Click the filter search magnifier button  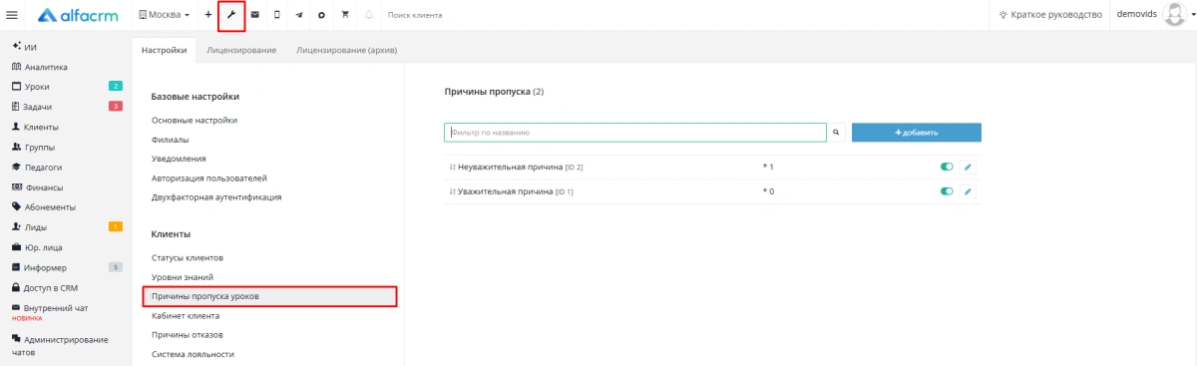pyautogui.click(x=837, y=132)
